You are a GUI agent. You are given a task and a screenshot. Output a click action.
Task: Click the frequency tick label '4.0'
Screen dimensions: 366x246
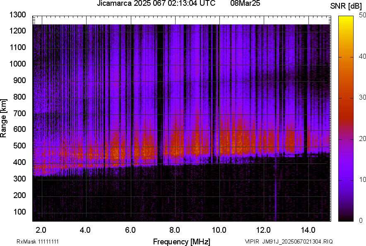[x=85, y=230]
